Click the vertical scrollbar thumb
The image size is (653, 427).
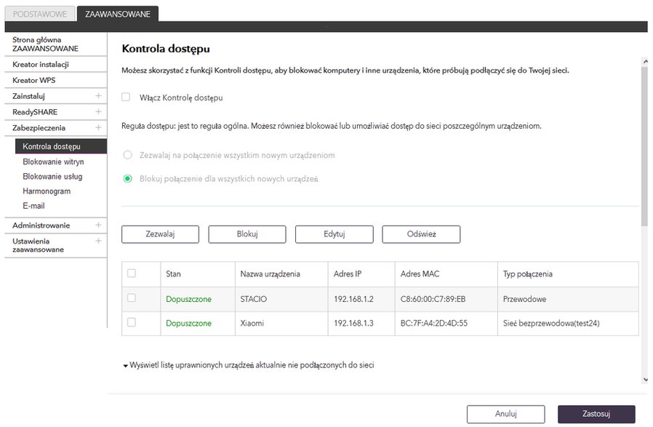pyautogui.click(x=645, y=145)
